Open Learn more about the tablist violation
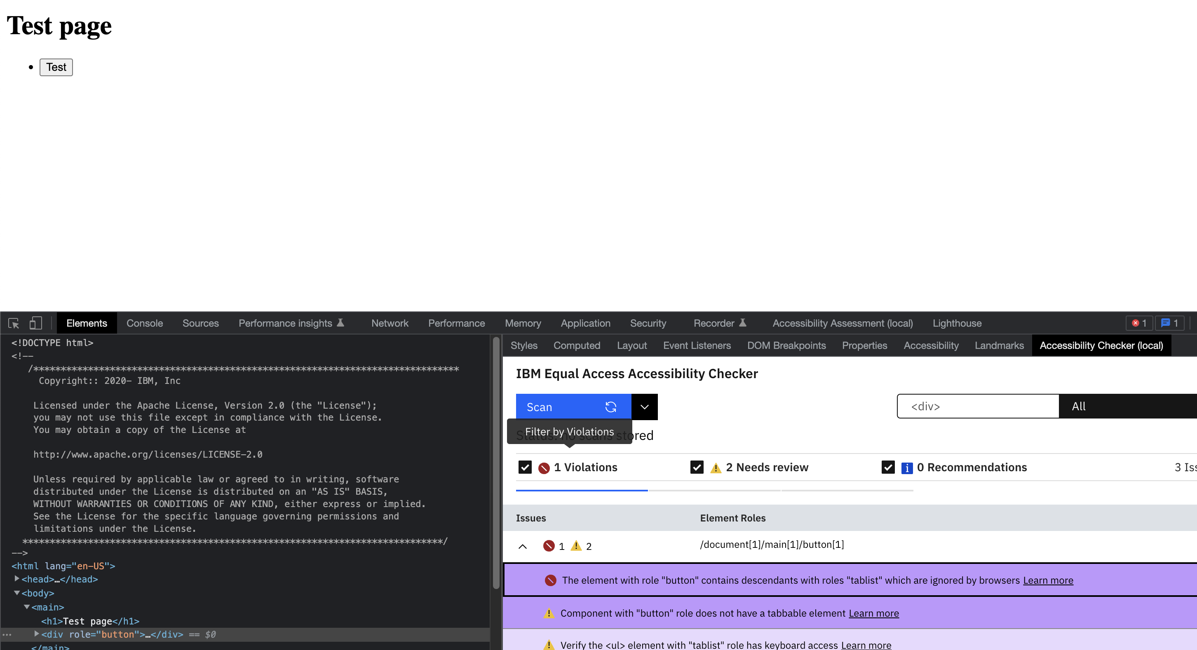 click(x=1047, y=580)
